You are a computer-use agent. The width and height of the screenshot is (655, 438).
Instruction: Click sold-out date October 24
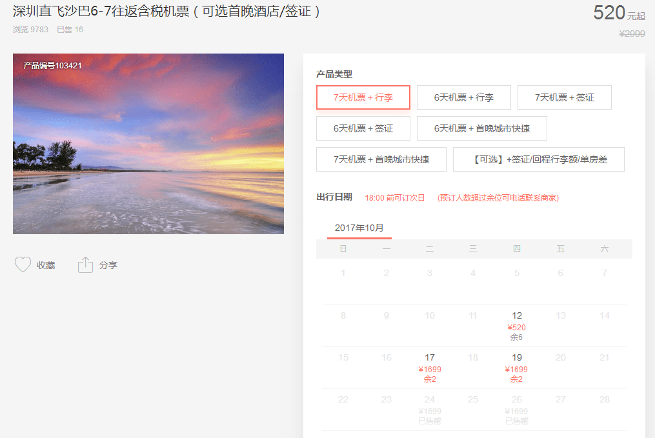tap(430, 410)
